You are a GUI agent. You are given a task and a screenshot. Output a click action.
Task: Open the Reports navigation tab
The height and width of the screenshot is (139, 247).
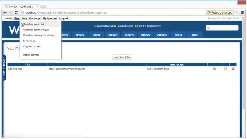pyautogui.click(x=129, y=35)
